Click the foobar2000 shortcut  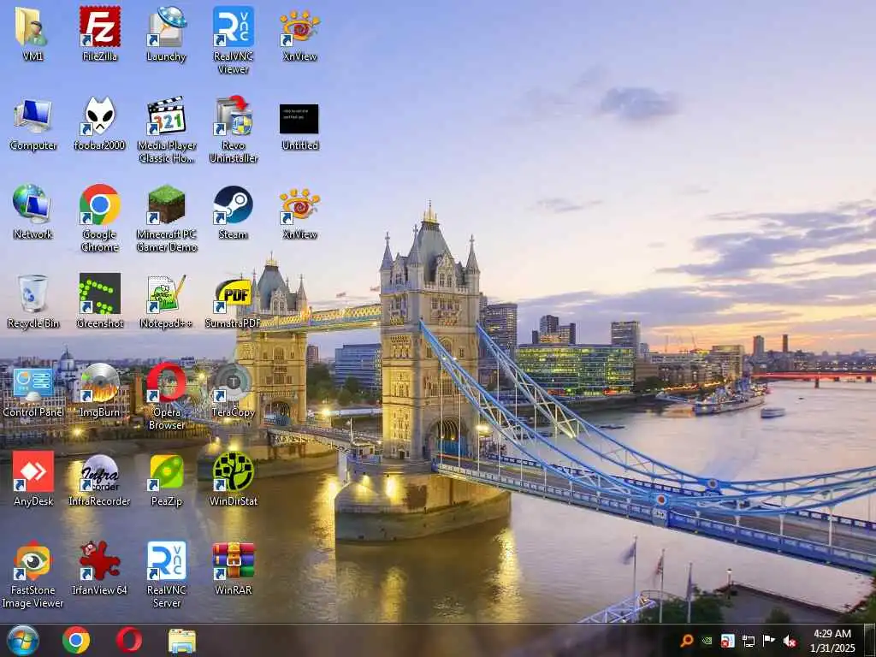pyautogui.click(x=99, y=116)
